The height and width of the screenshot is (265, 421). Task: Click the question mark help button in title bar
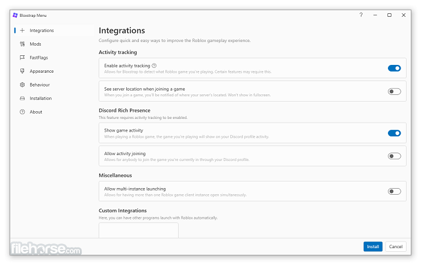point(361,15)
